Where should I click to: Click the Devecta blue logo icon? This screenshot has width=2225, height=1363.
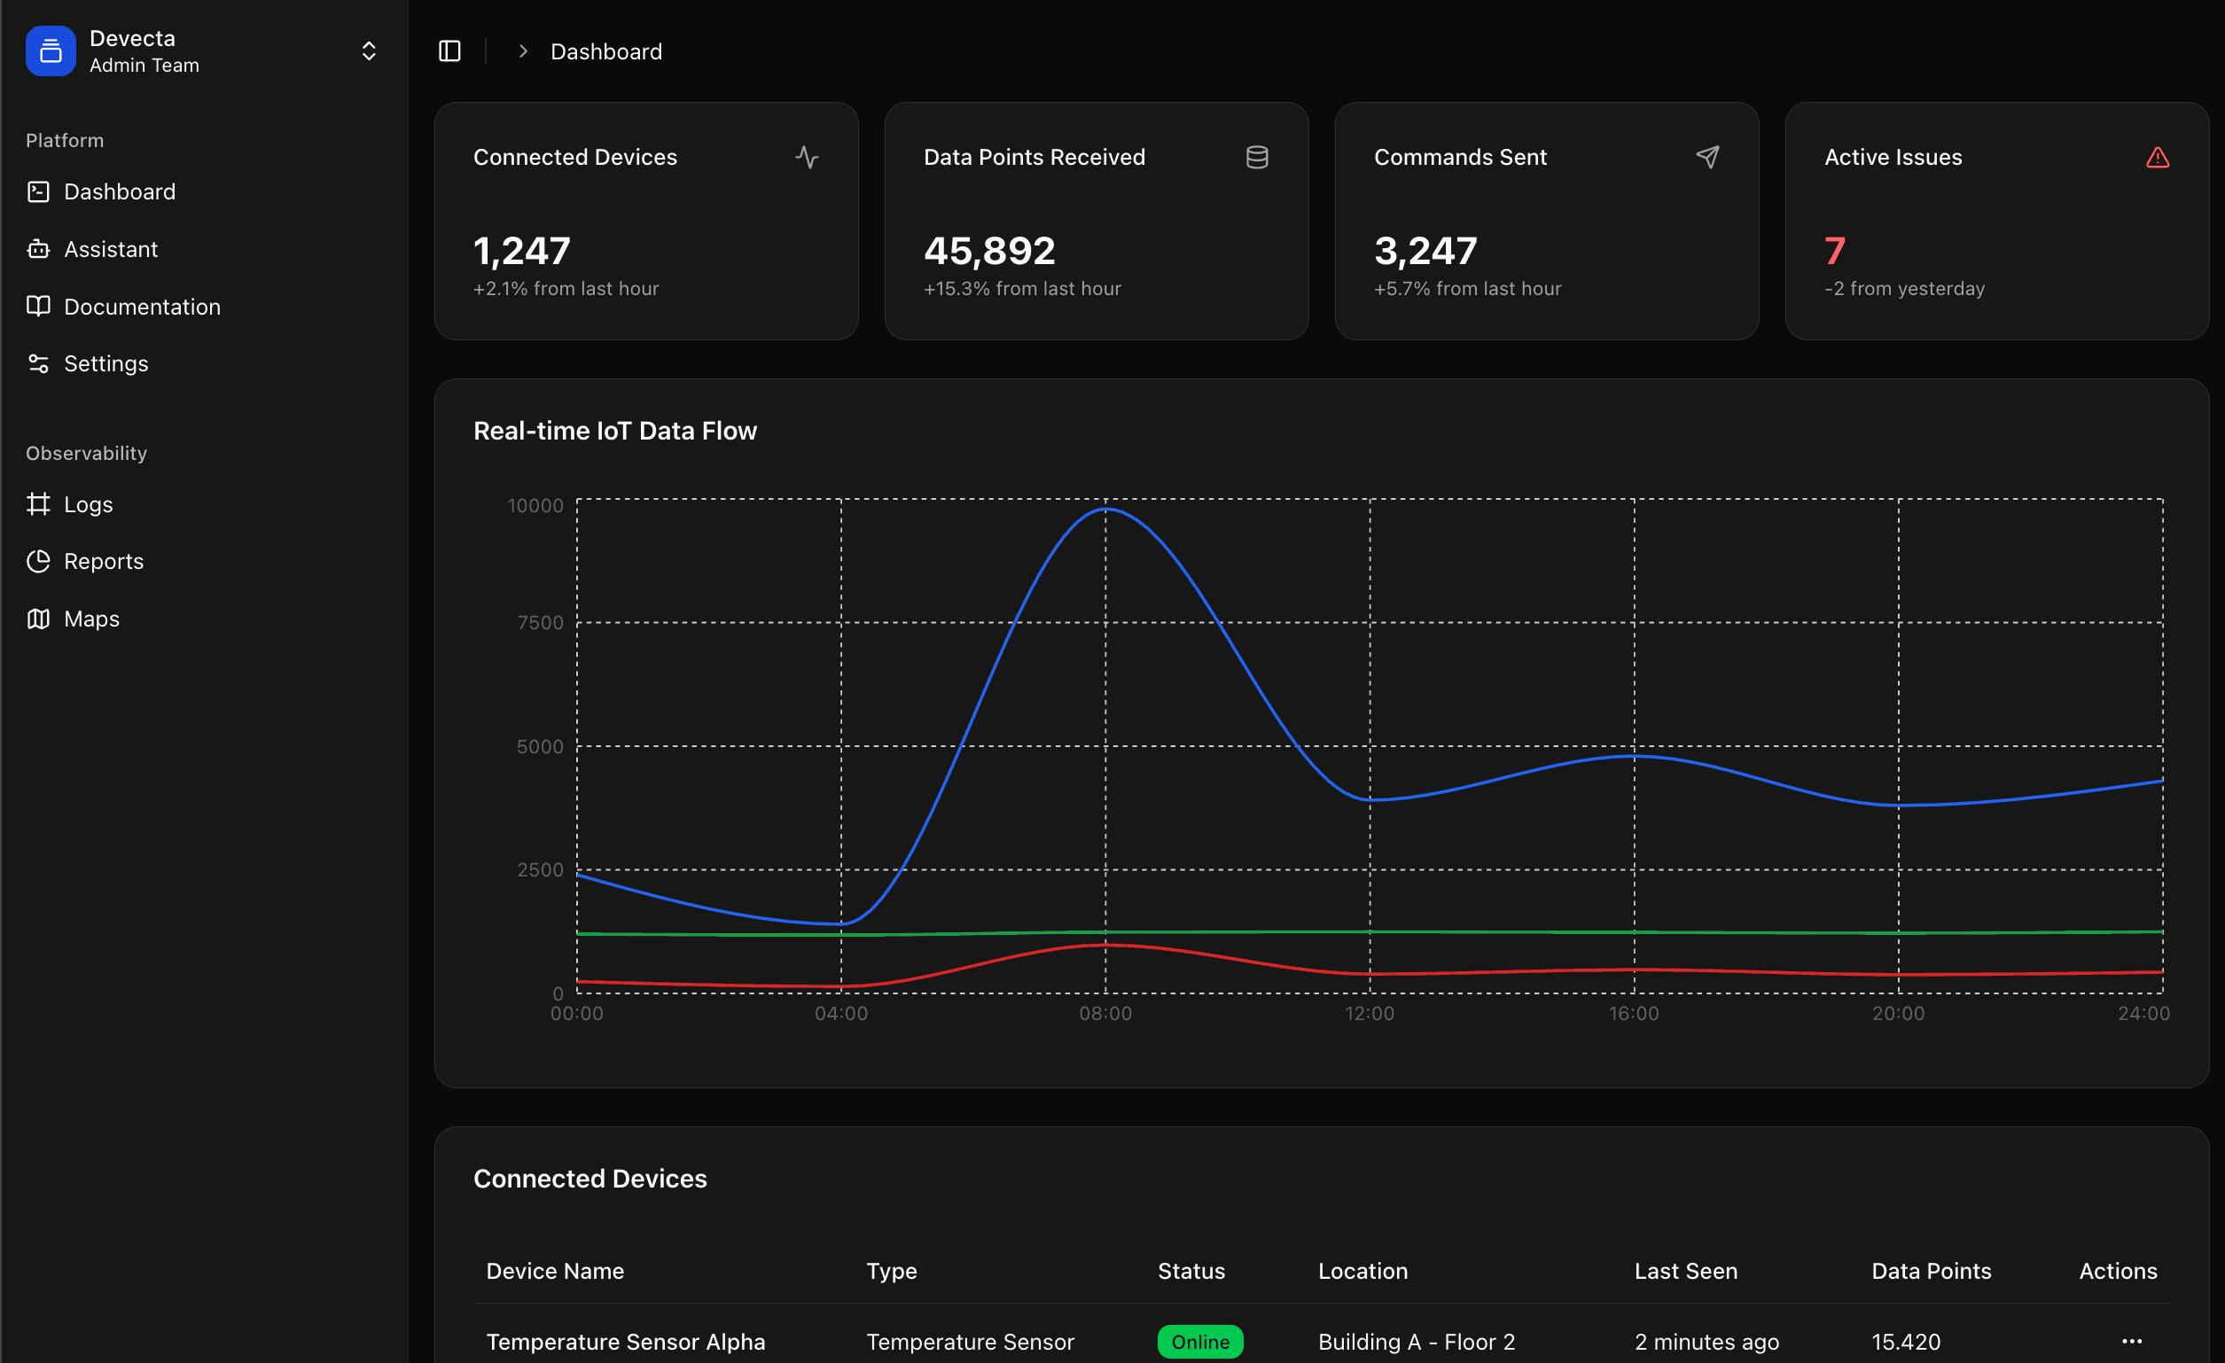pyautogui.click(x=51, y=51)
